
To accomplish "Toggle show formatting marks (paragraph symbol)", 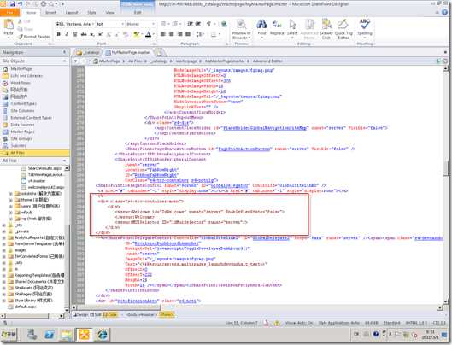I will [x=208, y=24].
